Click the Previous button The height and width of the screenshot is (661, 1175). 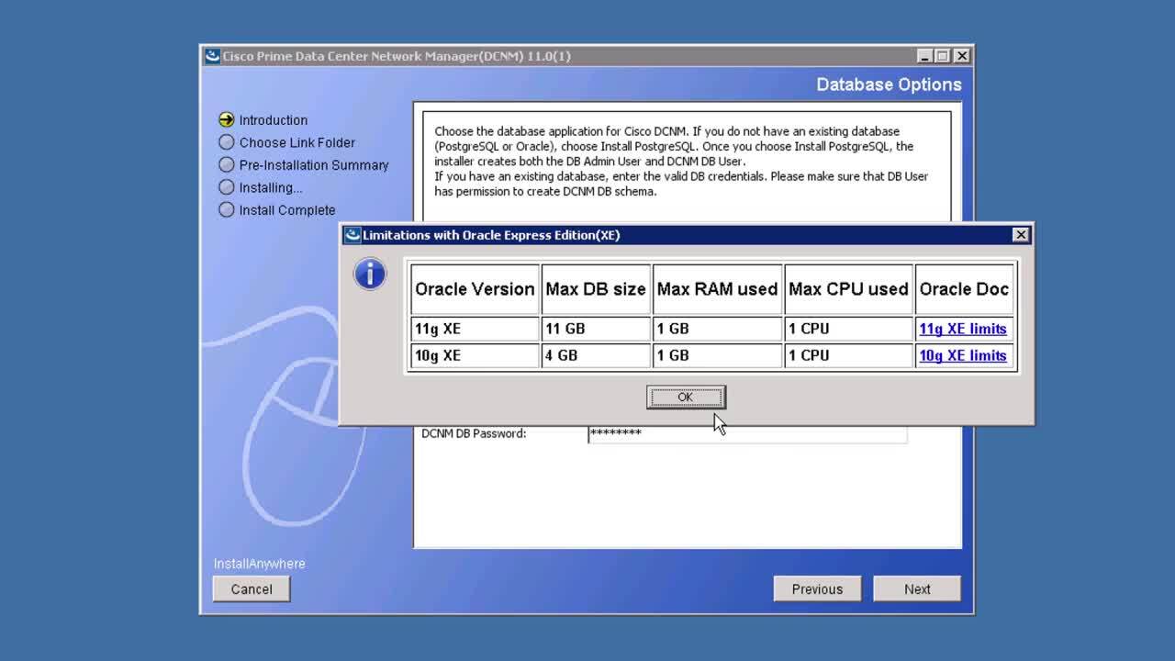point(817,589)
